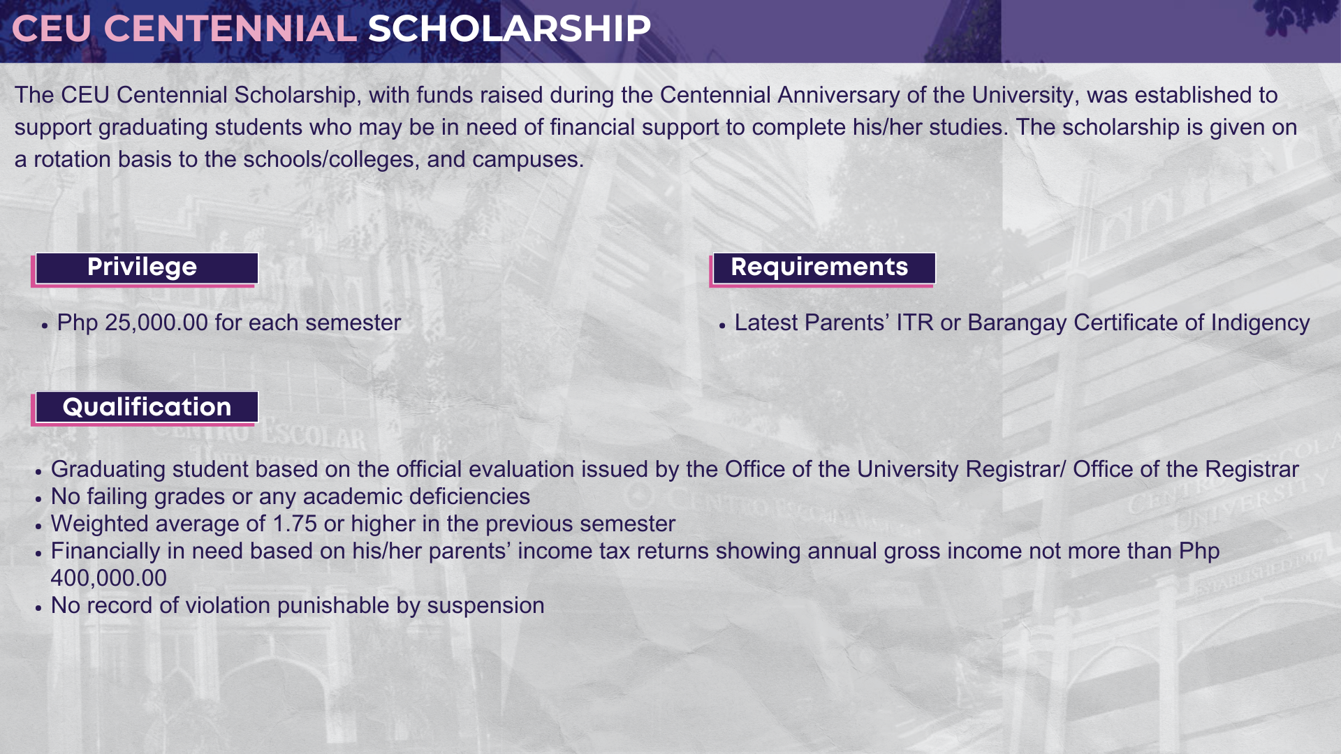
Task: Click the pink CEU CENTENNIAL words
Action: (184, 29)
